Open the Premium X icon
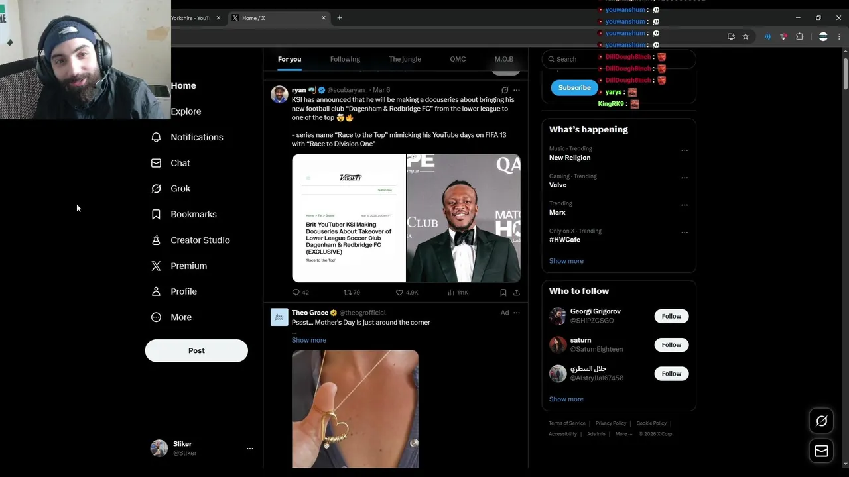Screen dimensions: 849x477 [156, 266]
